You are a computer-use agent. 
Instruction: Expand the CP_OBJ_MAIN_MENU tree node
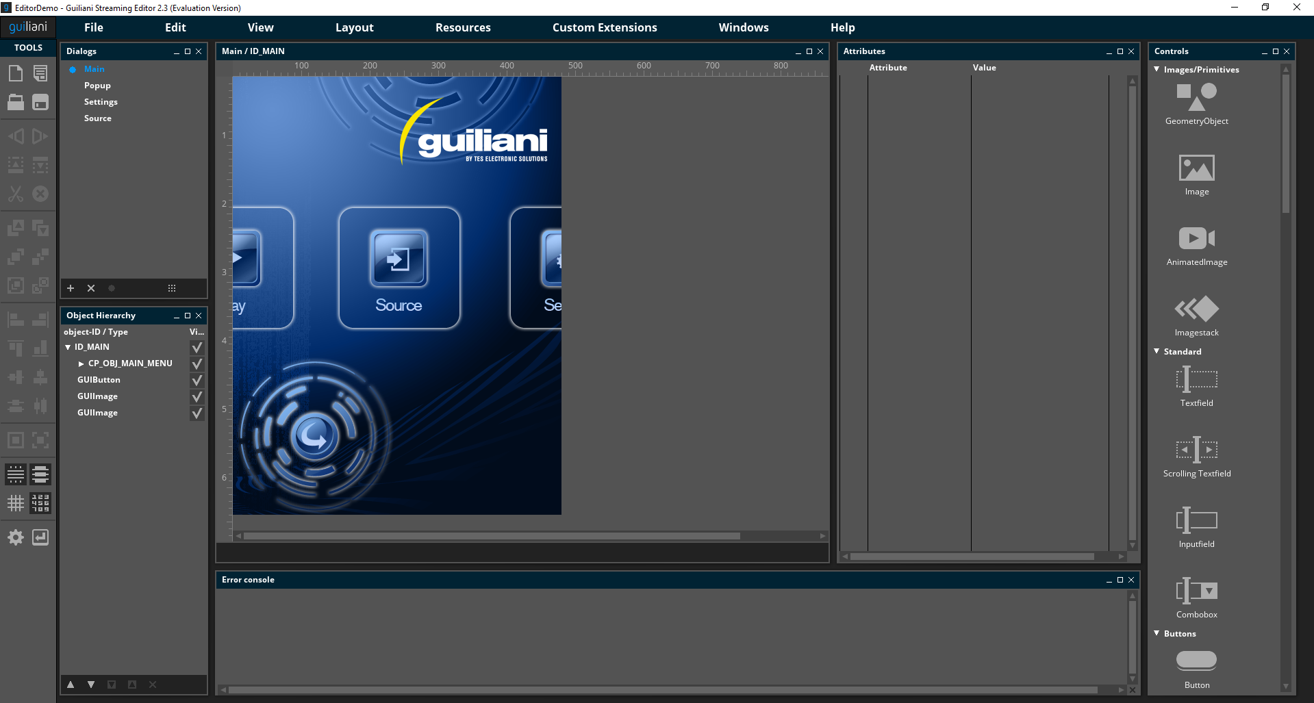click(81, 363)
